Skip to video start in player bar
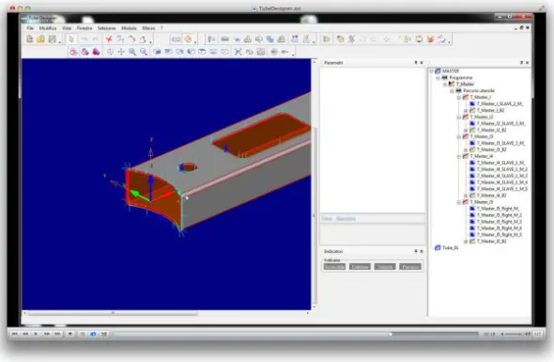Image resolution: width=554 pixels, height=362 pixels. tap(14, 334)
